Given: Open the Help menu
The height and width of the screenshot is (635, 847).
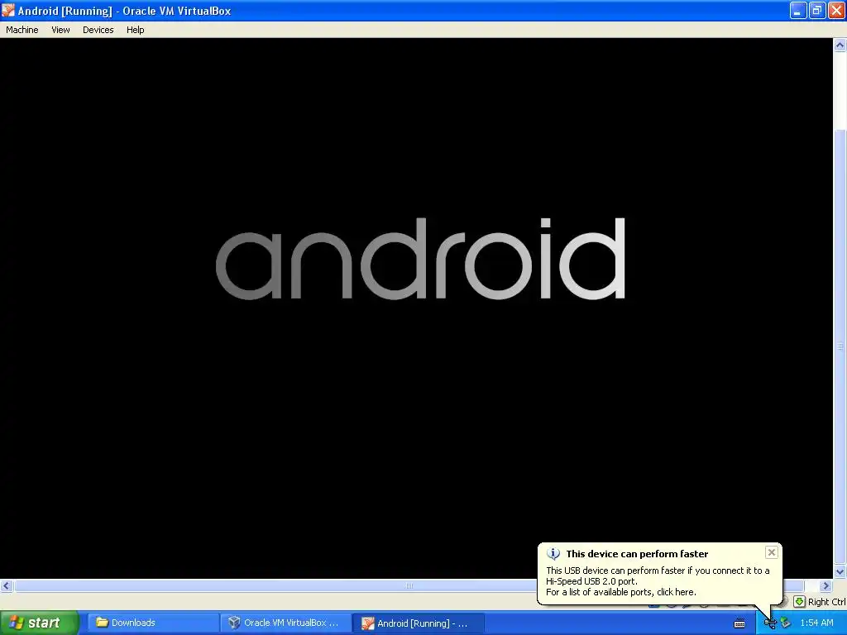Looking at the screenshot, I should (x=135, y=30).
